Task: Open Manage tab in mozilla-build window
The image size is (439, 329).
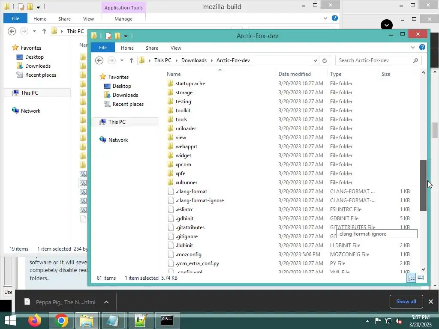Action: point(123,19)
